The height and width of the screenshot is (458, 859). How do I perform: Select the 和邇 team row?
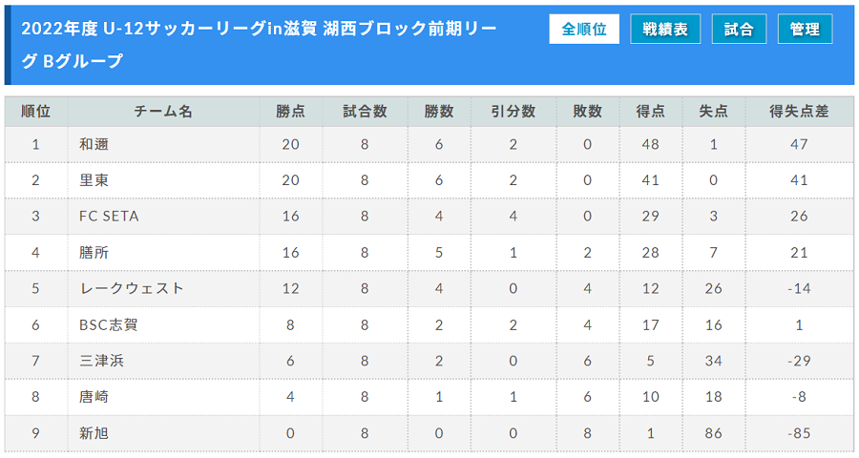(429, 145)
